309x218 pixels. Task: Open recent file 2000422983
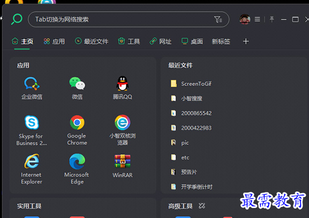click(191, 128)
